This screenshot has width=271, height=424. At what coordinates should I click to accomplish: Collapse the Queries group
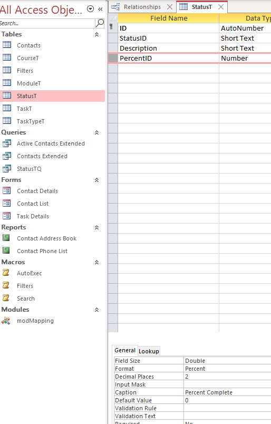point(96,132)
